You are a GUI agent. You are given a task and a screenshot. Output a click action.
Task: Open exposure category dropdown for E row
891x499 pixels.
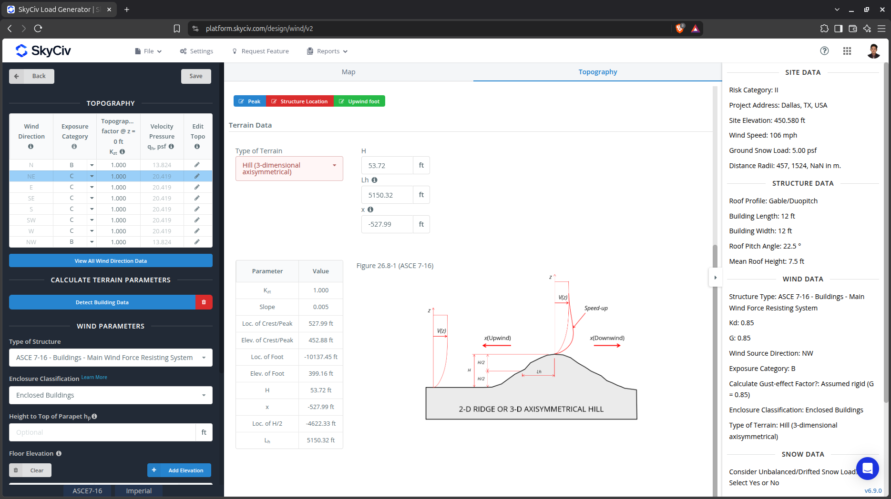point(92,187)
